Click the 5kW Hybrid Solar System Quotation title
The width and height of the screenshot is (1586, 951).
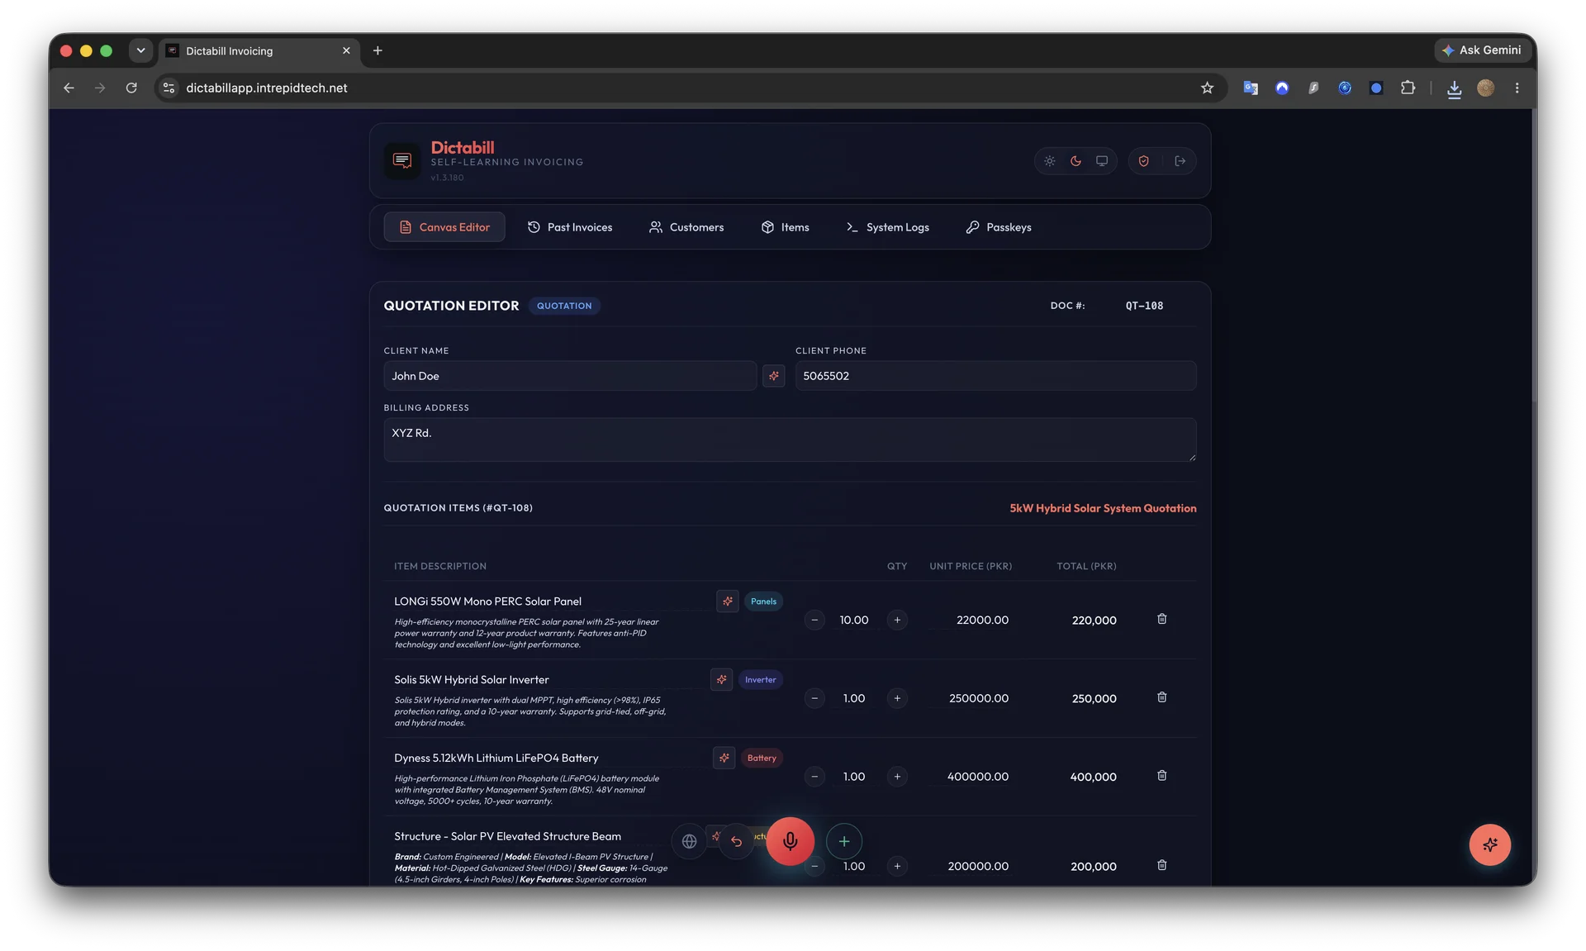[1103, 508]
